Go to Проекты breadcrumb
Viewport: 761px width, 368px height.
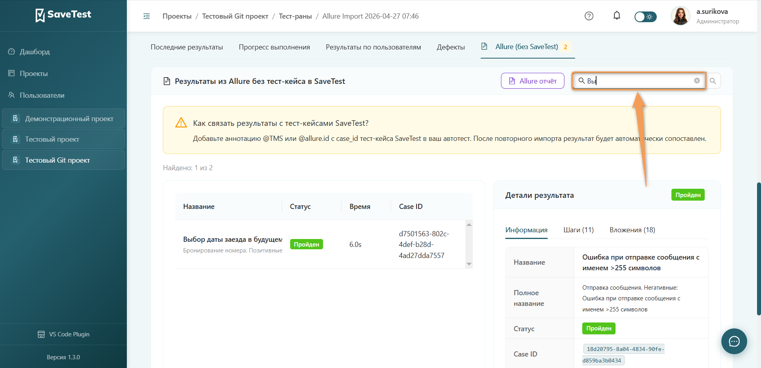[x=177, y=16]
